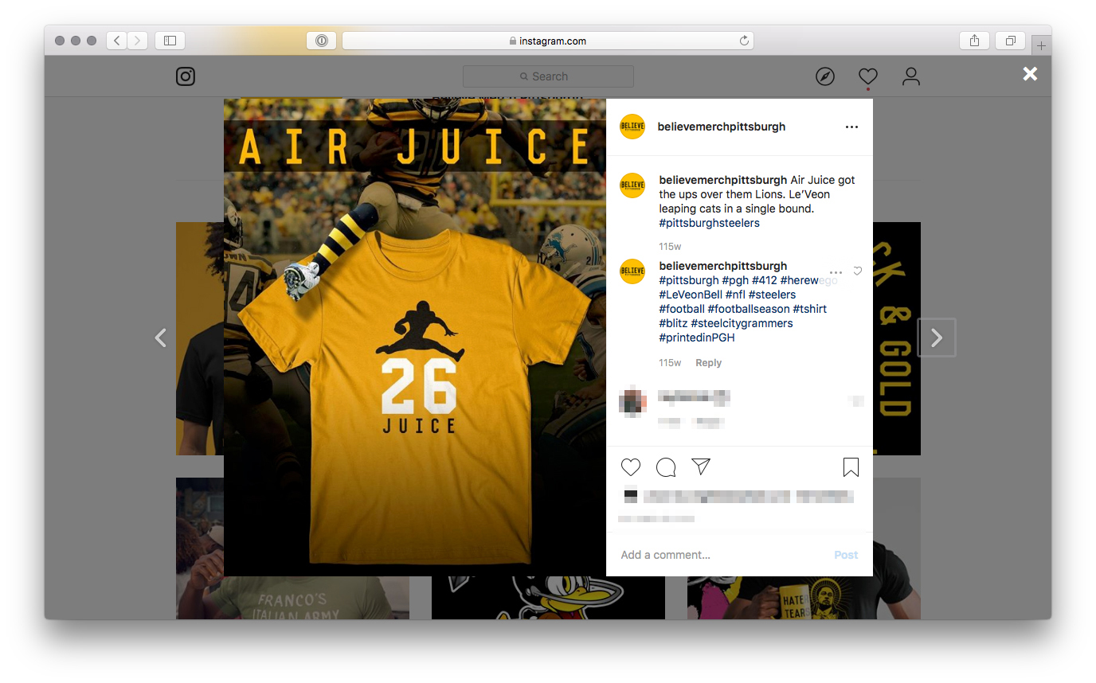
Task: Click the Post comment button
Action: (x=846, y=555)
